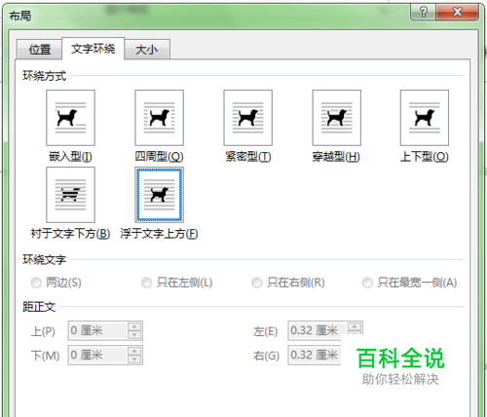The width and height of the screenshot is (487, 417).
Task: Close the 布局 dialog with X button
Action: [x=457, y=13]
